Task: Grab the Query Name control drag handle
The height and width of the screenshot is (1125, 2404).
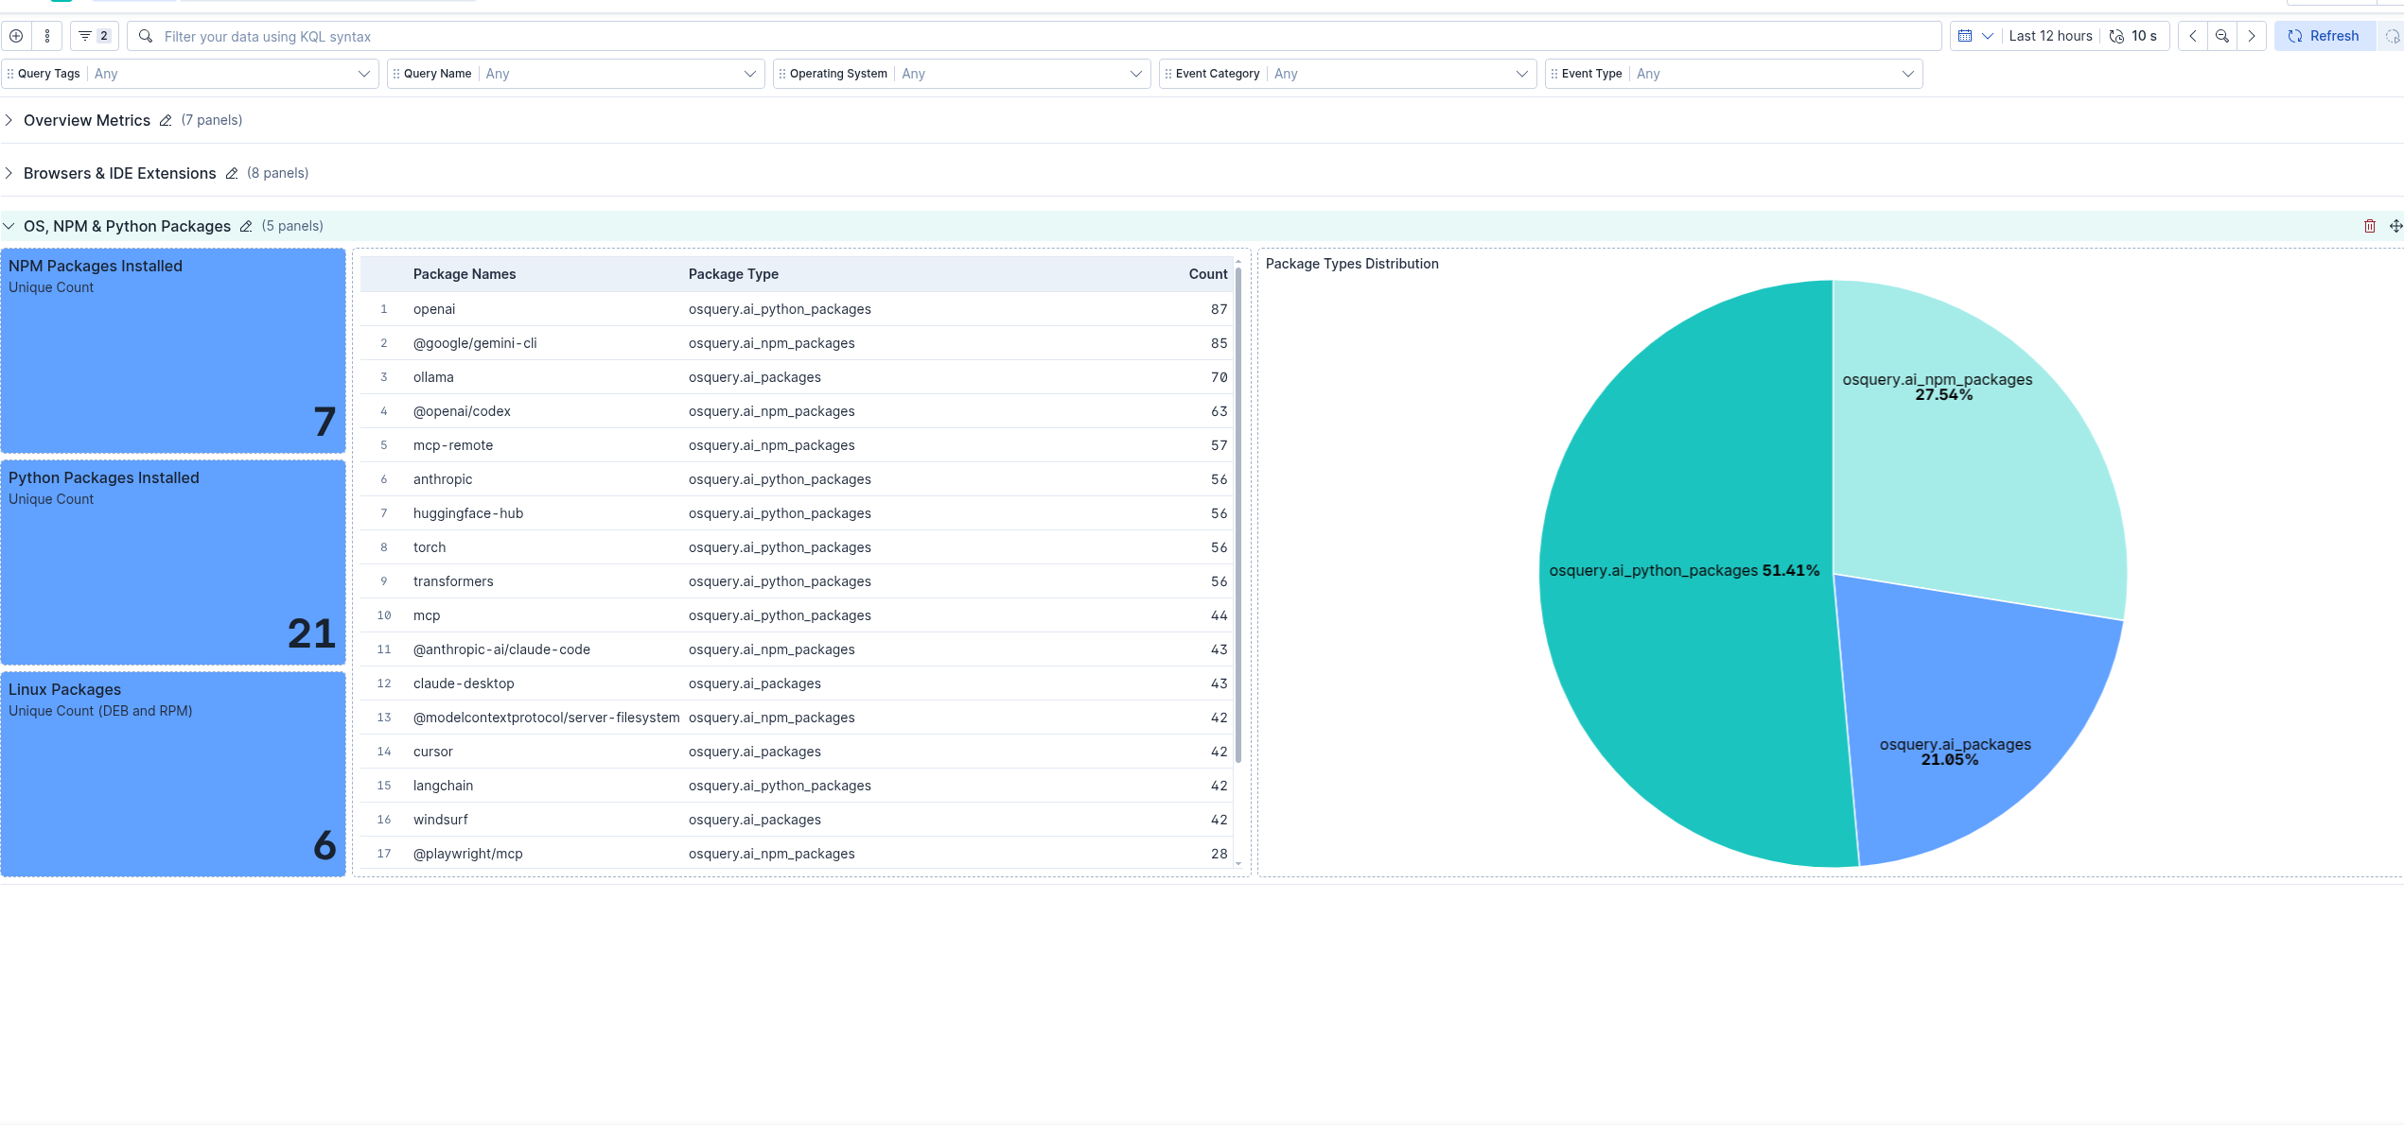Action: coord(396,74)
